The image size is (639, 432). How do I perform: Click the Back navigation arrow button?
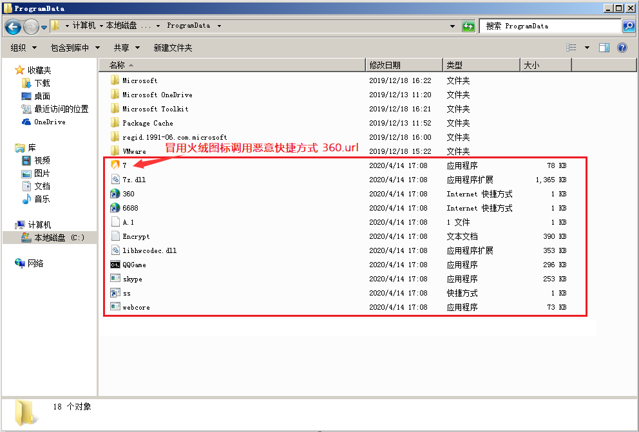13,26
